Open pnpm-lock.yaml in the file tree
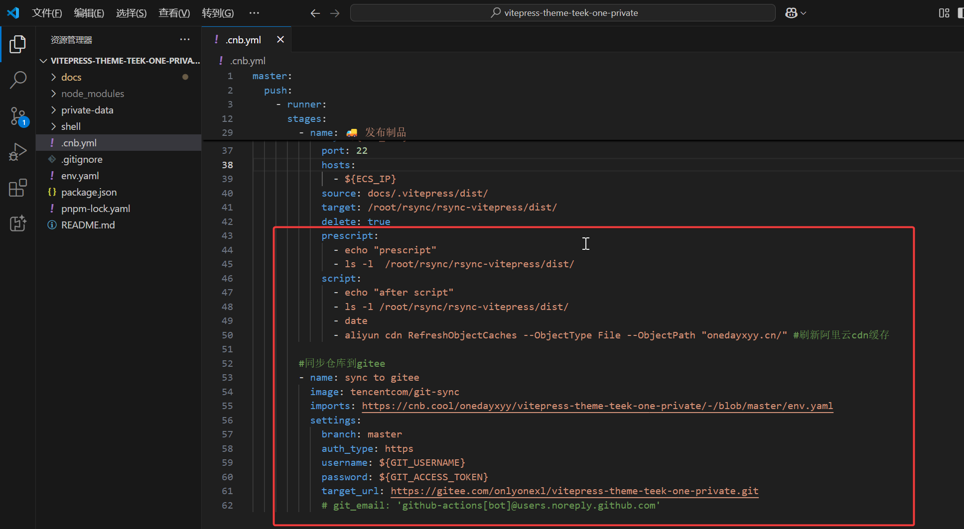 (119, 209)
